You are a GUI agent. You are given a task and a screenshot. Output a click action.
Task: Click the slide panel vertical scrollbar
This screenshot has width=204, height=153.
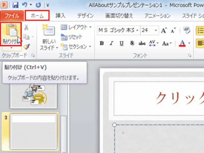point(64,134)
